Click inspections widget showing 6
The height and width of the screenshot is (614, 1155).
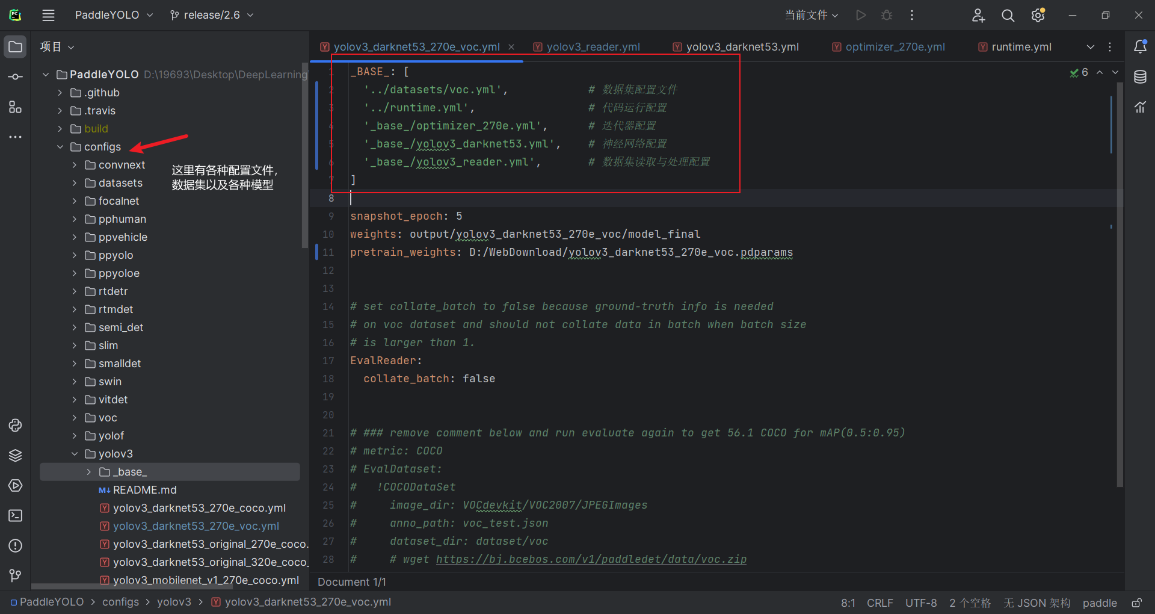[1079, 72]
